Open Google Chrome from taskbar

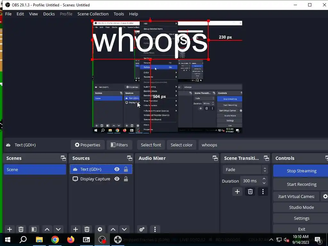[55, 240]
